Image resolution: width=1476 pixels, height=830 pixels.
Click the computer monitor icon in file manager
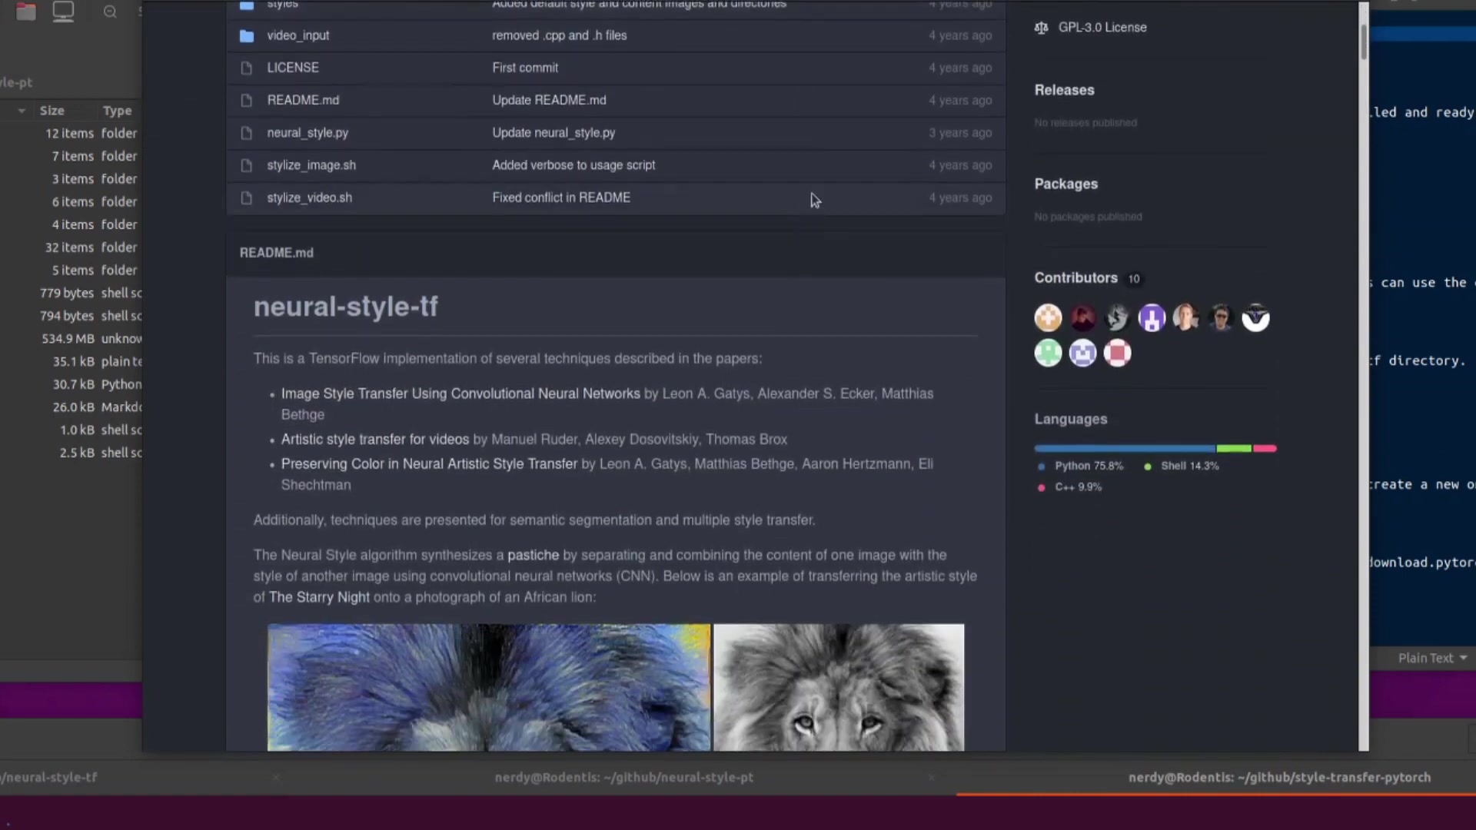[x=63, y=12]
